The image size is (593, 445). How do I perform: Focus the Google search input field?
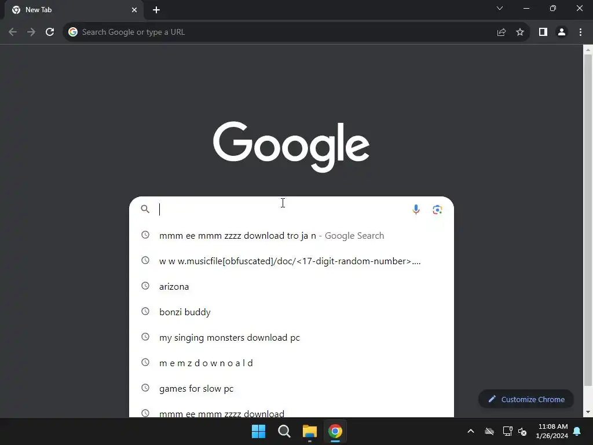pos(284,209)
